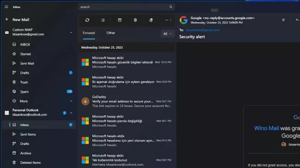Screen dimensions: 300x168
Task: Click the Google sender logo
Action: 184,20
